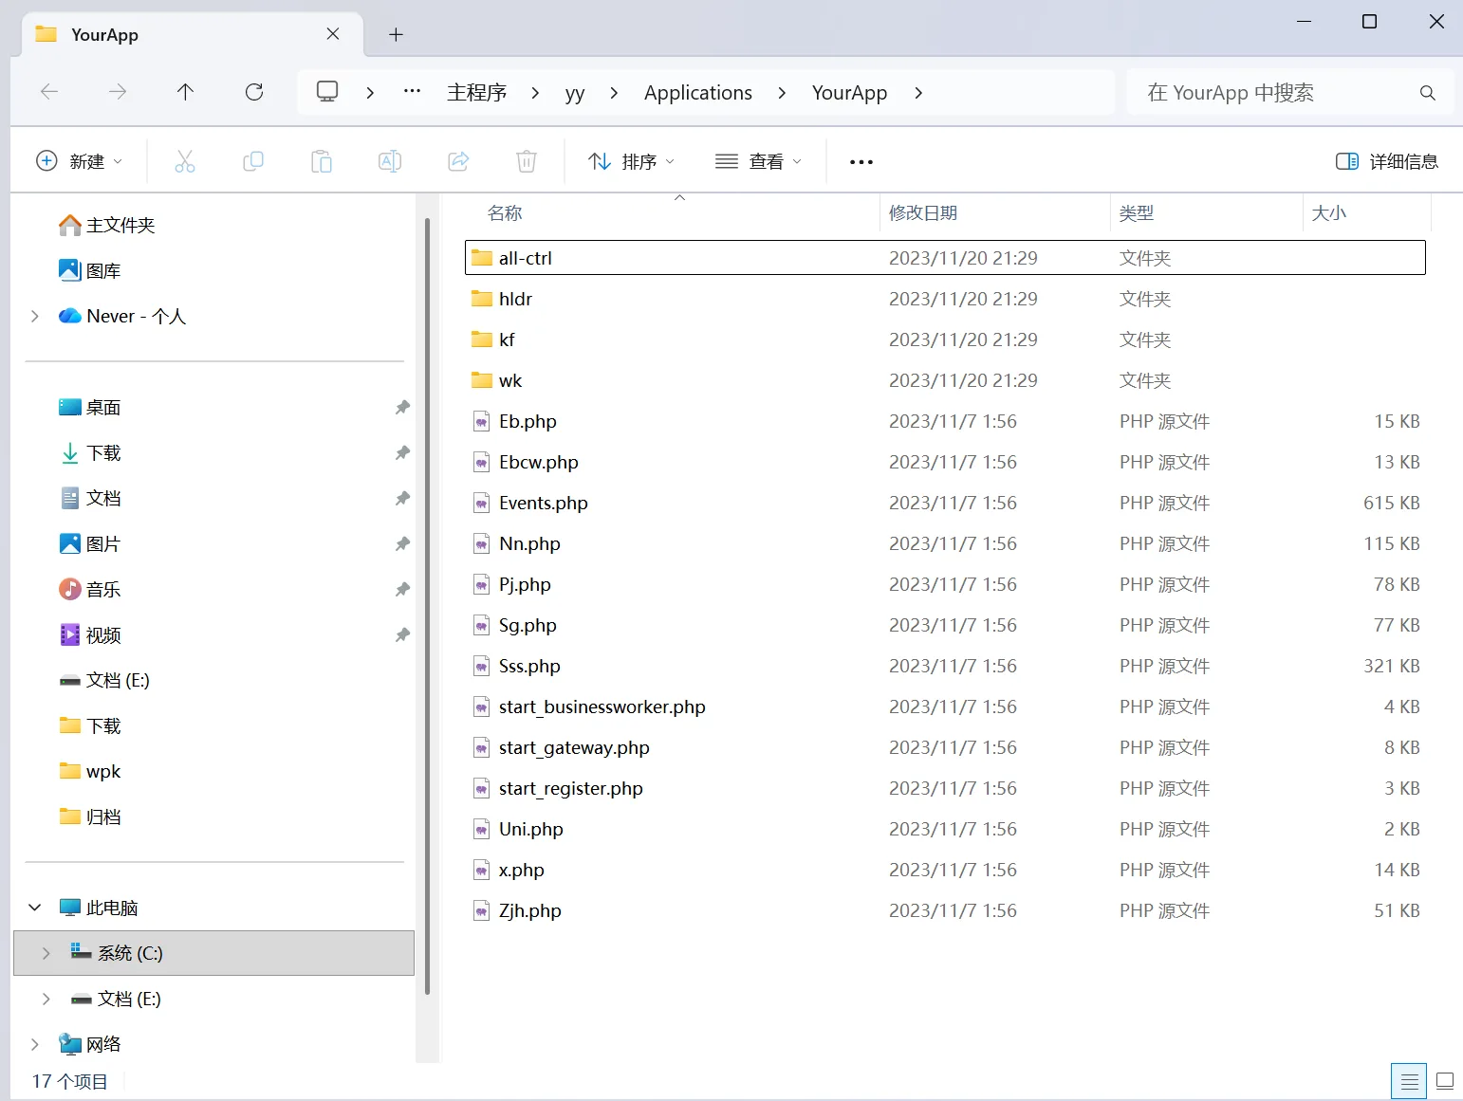Click the search magnifier icon

(1427, 93)
